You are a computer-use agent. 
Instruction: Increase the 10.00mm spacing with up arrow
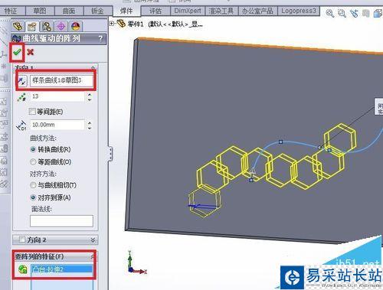(90, 123)
